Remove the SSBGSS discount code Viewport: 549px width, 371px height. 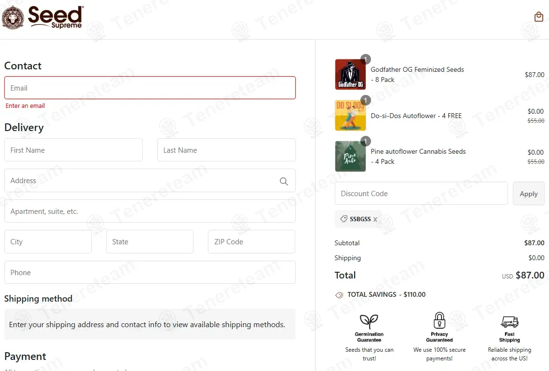(375, 220)
